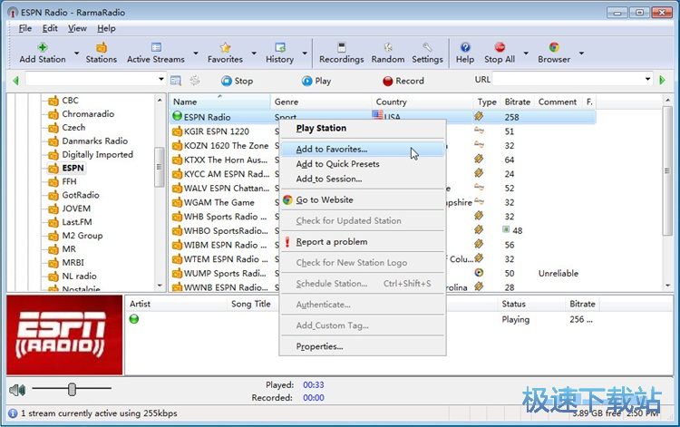The width and height of the screenshot is (680, 427).
Task: Open the View menu
Action: [77, 28]
